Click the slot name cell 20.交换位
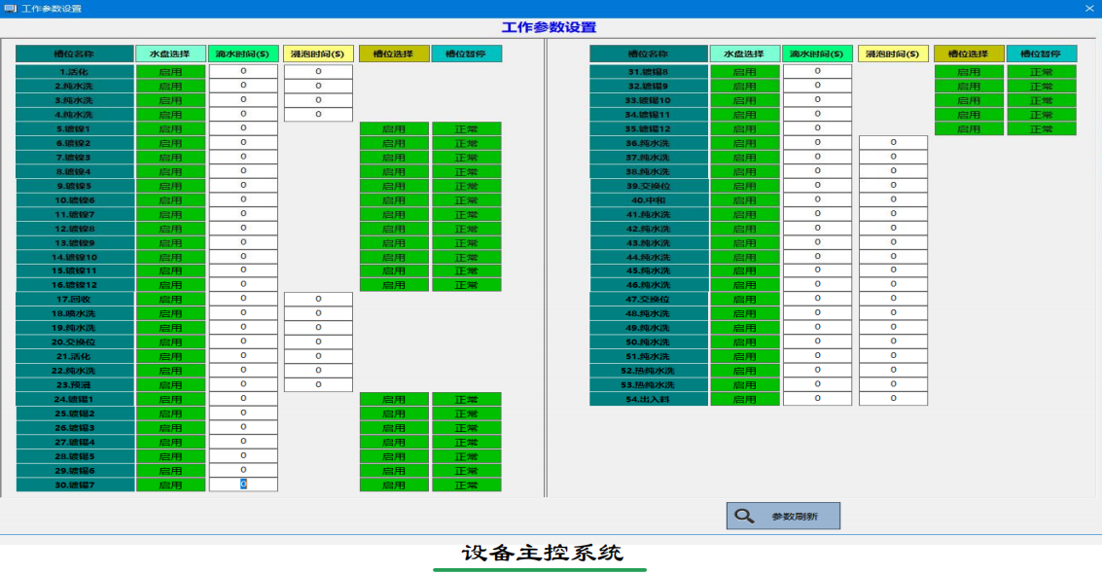Screen dimensions: 1102x575 point(73,341)
